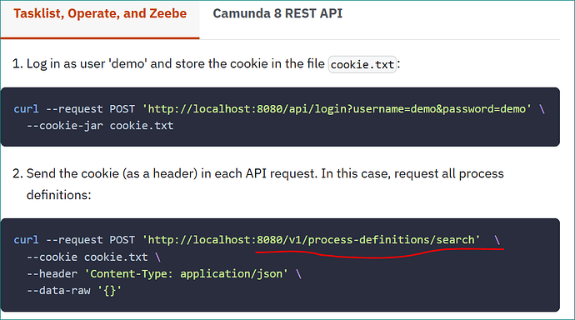
Task: Click the step 2 text 'Send the cookie'
Action: pyautogui.click(x=72, y=173)
